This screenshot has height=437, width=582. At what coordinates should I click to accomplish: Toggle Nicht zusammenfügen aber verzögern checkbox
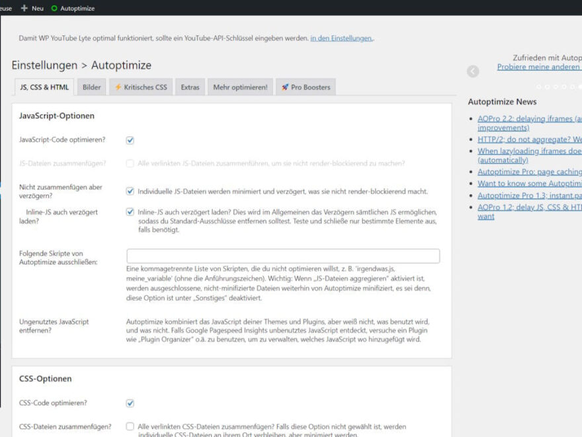(x=130, y=191)
